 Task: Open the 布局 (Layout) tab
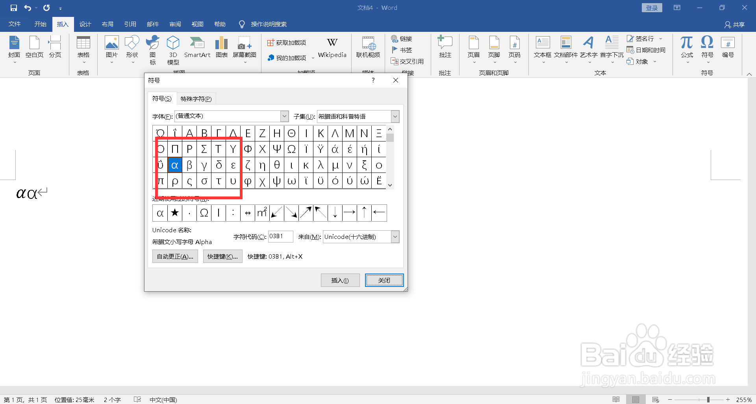coord(107,24)
